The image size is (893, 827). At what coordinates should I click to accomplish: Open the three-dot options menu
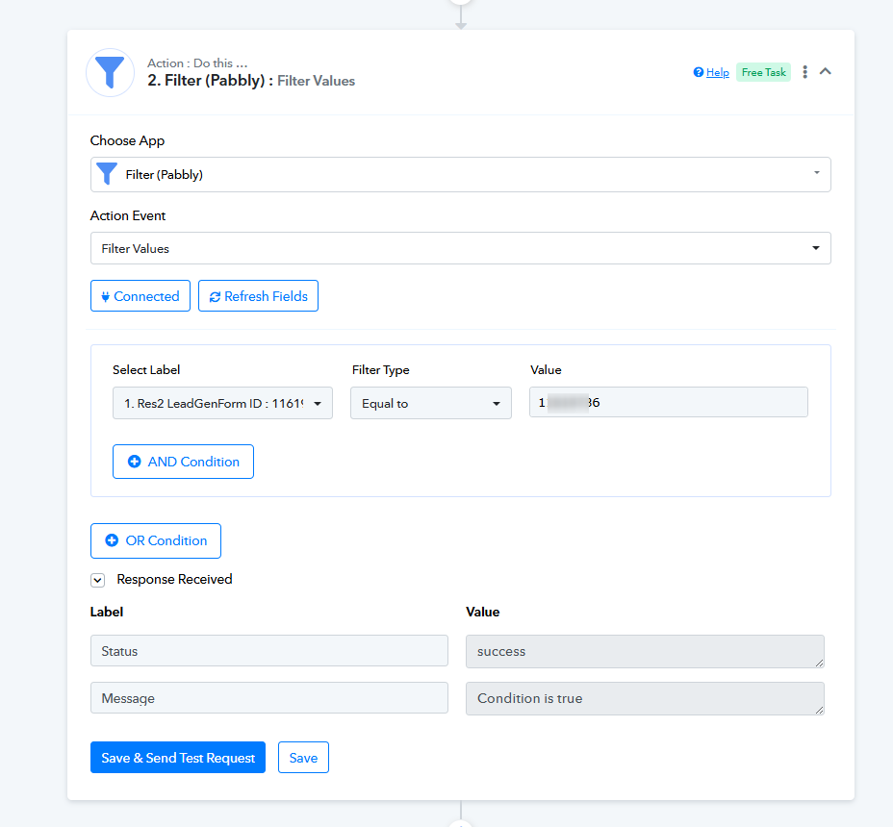click(x=805, y=72)
